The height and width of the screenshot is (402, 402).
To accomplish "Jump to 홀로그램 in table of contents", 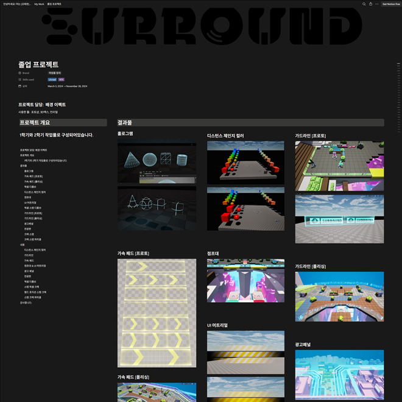I will tap(29, 171).
